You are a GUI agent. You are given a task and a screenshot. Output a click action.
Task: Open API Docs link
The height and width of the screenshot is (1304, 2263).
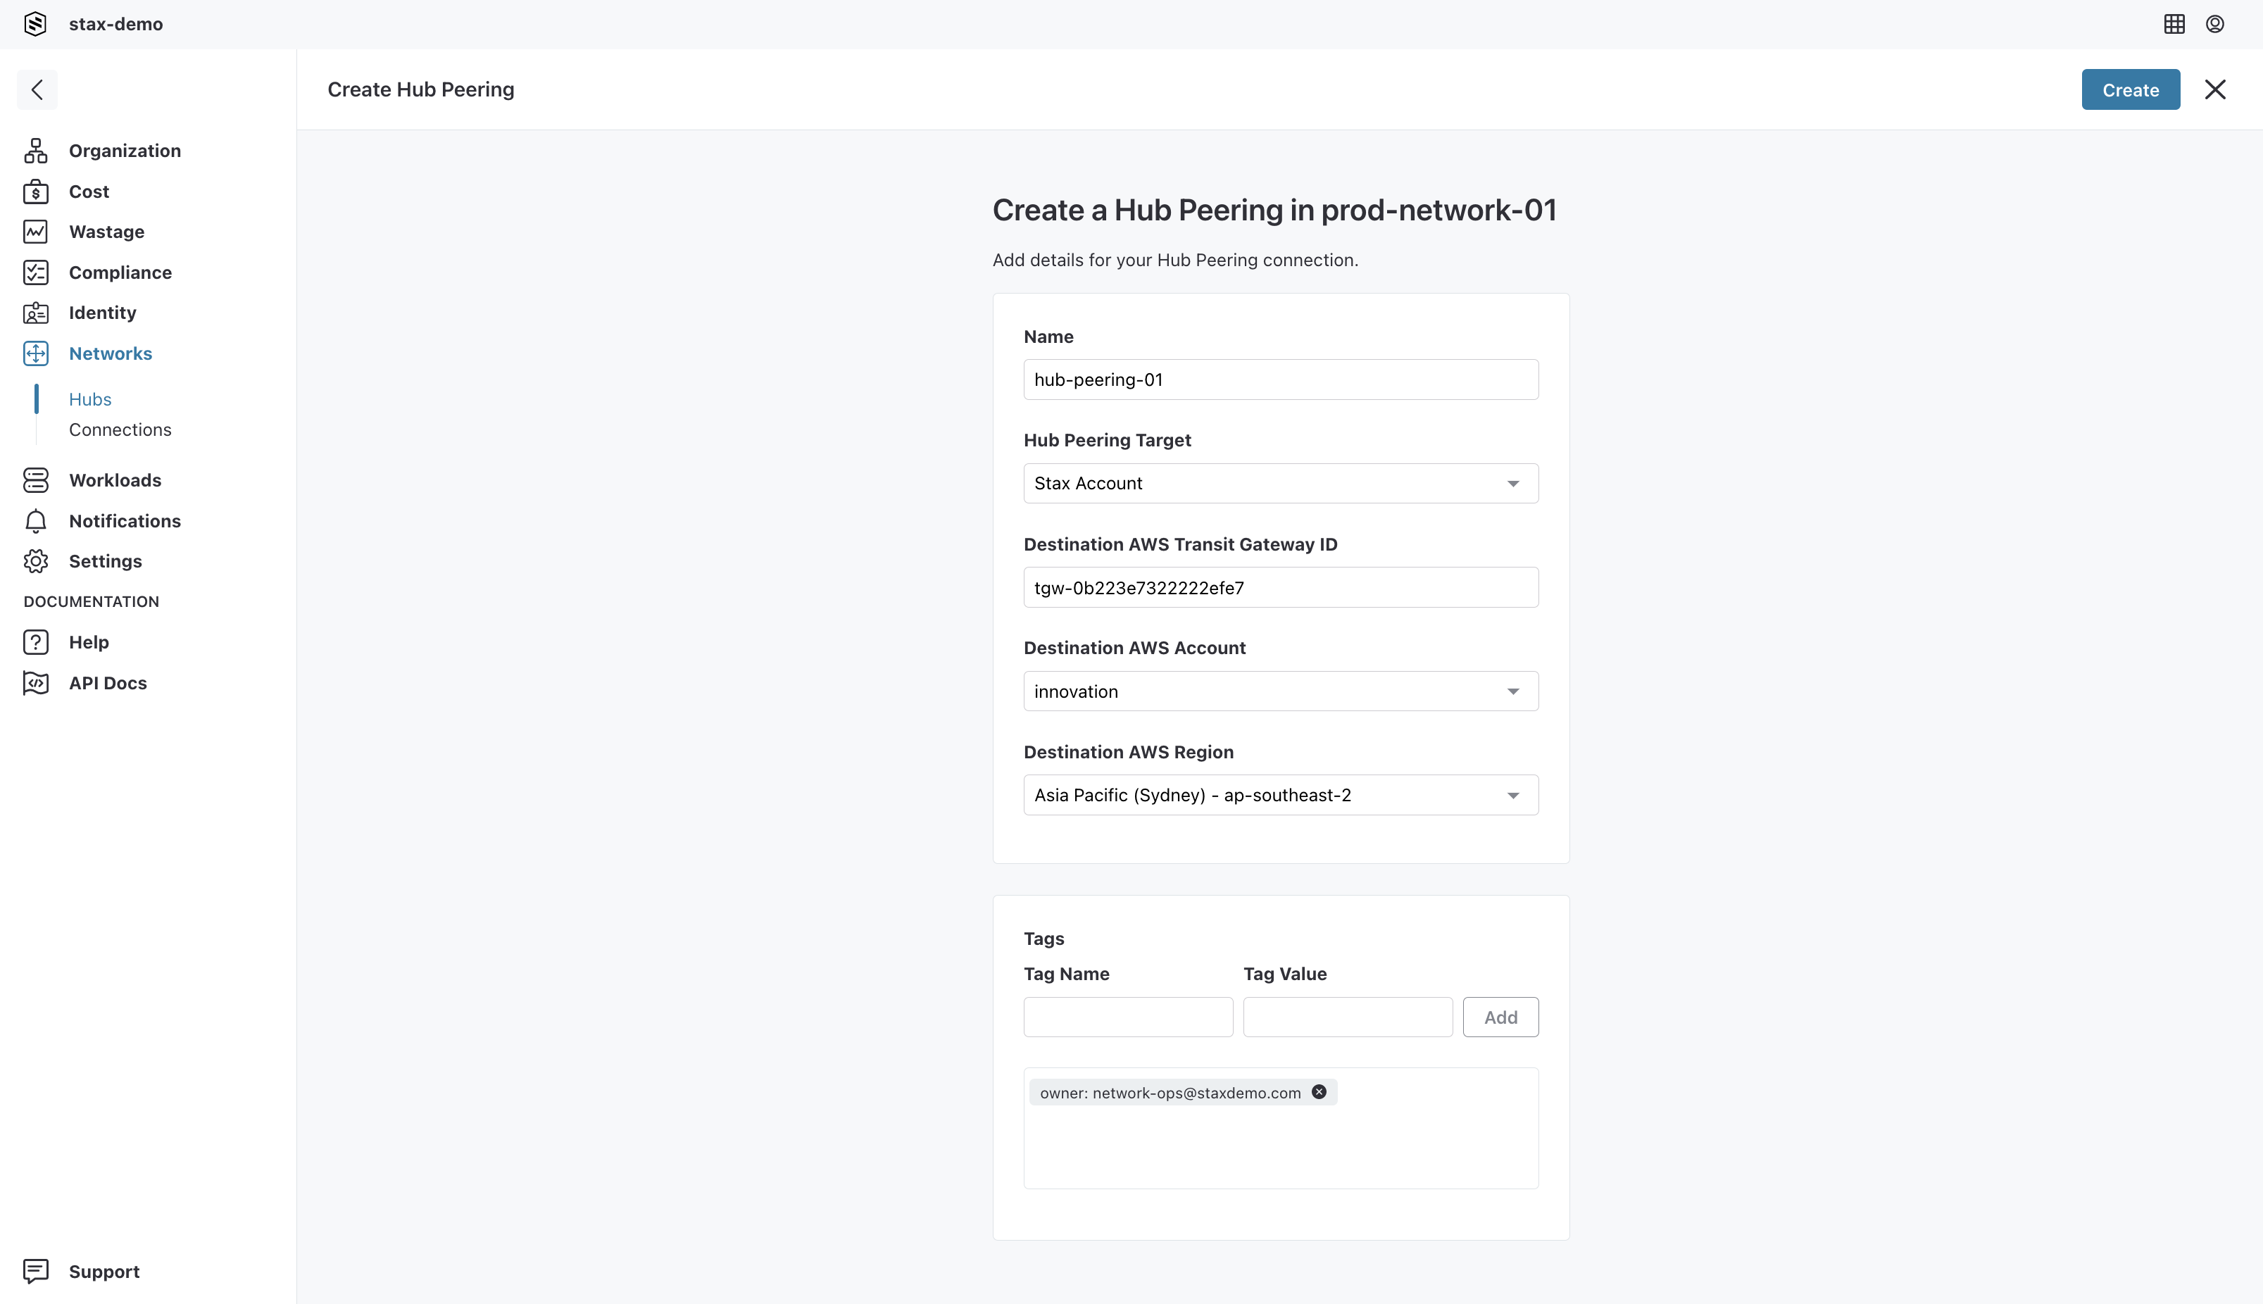pyautogui.click(x=108, y=684)
